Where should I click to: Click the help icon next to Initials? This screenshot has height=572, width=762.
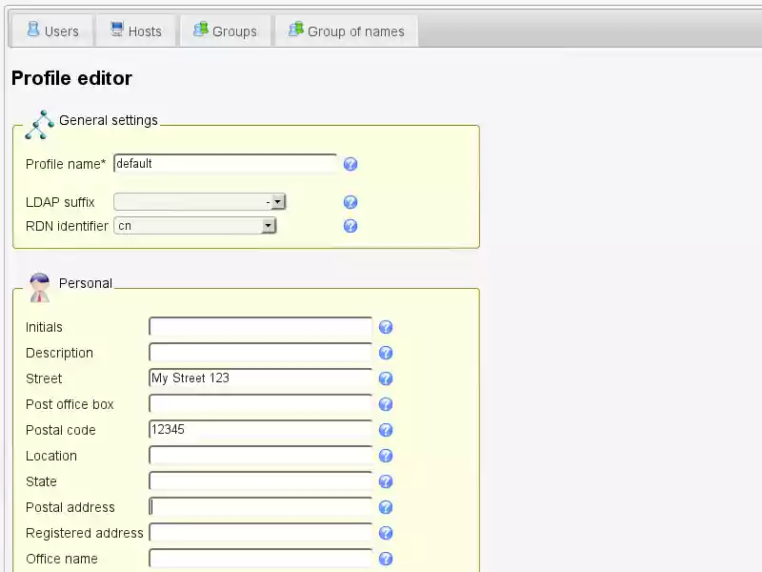(386, 327)
